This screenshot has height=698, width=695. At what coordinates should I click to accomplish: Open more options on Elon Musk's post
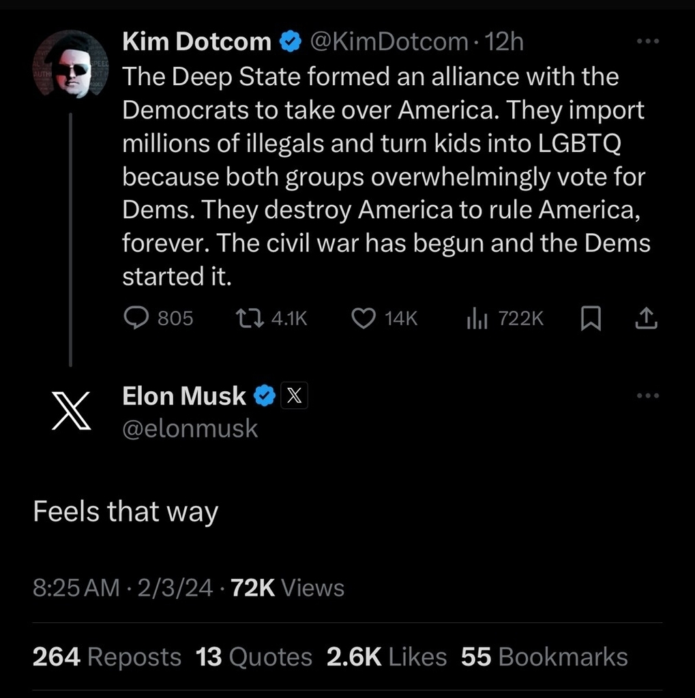[x=647, y=395]
